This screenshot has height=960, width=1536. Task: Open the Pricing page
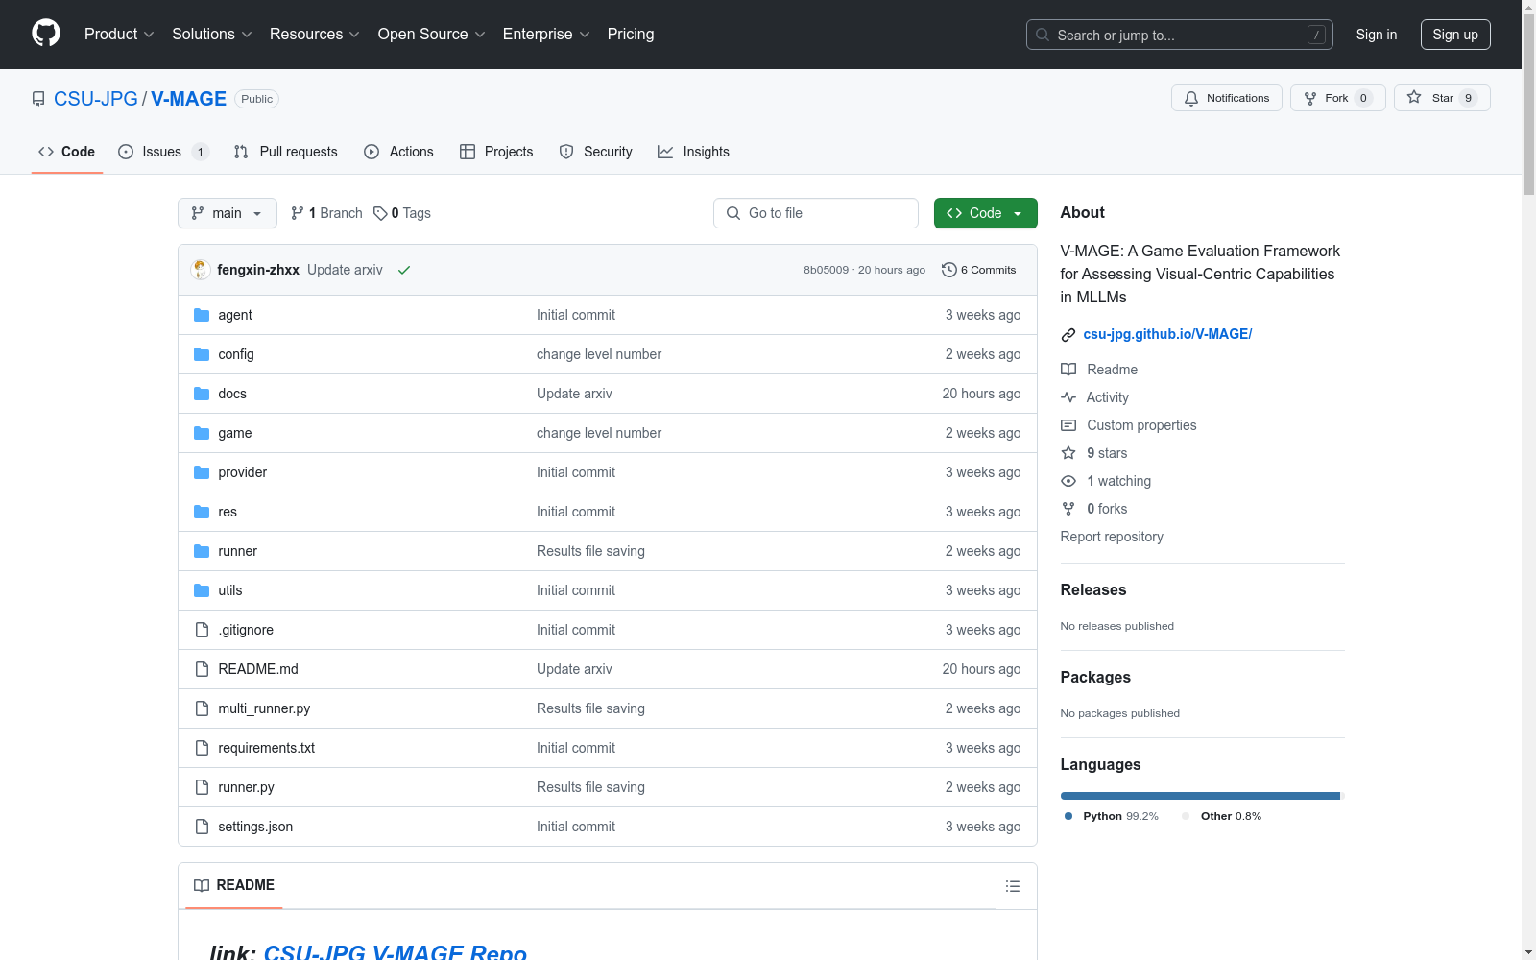click(x=631, y=35)
